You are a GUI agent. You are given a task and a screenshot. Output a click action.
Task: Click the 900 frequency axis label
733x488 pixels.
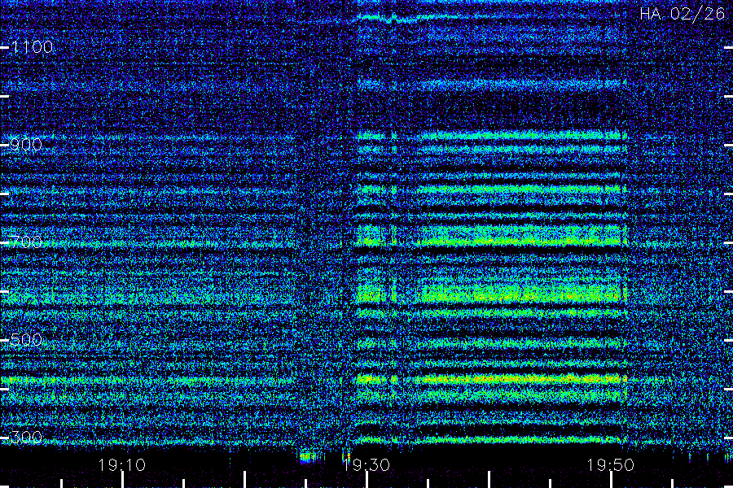[x=26, y=144]
